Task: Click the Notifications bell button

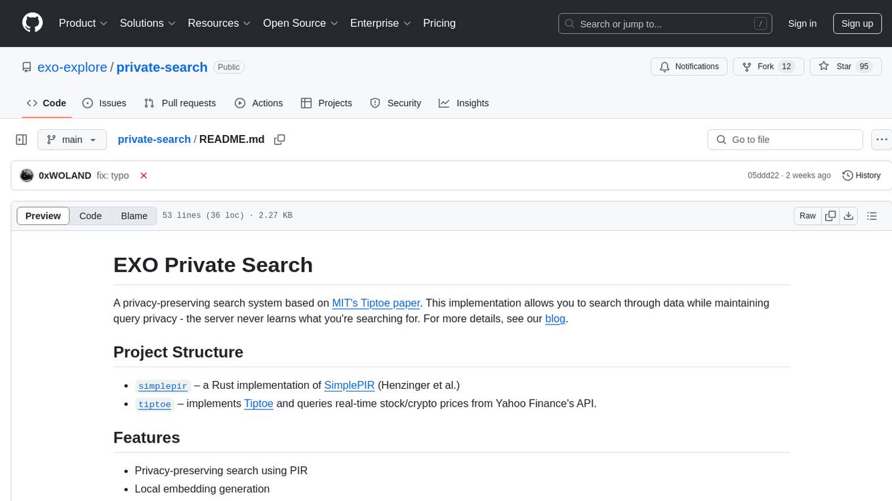Action: (x=689, y=67)
